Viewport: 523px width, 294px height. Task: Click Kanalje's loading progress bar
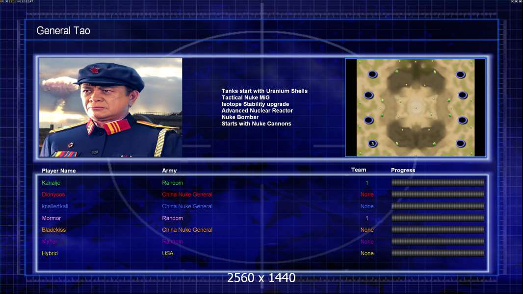click(438, 182)
